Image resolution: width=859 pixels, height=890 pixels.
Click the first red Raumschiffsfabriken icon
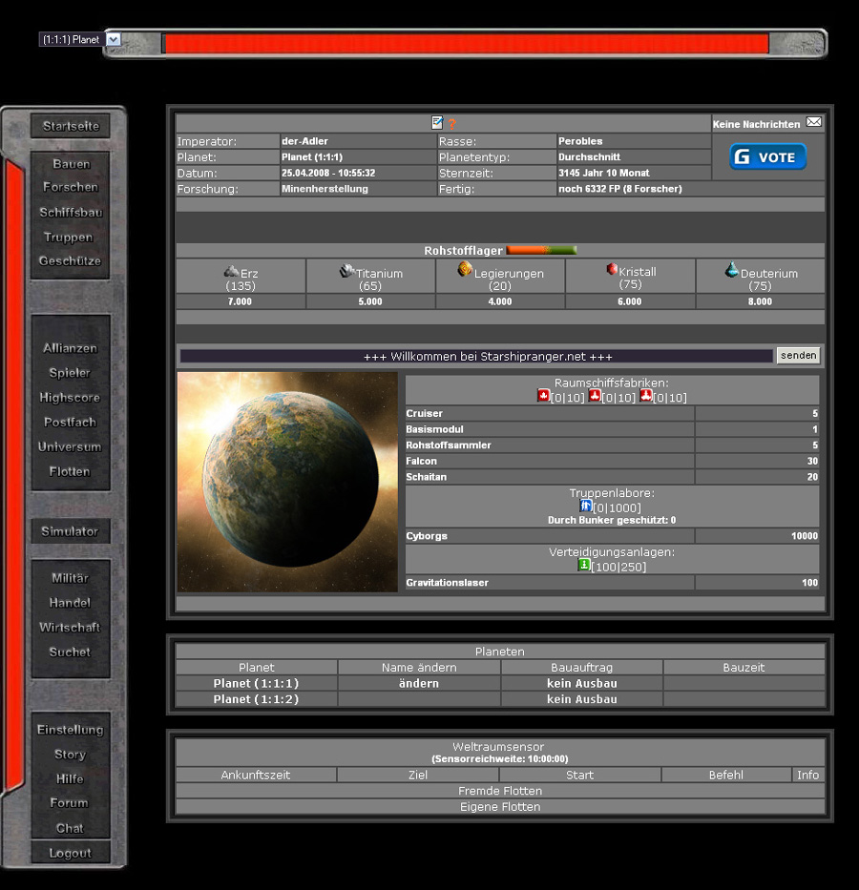click(x=543, y=396)
